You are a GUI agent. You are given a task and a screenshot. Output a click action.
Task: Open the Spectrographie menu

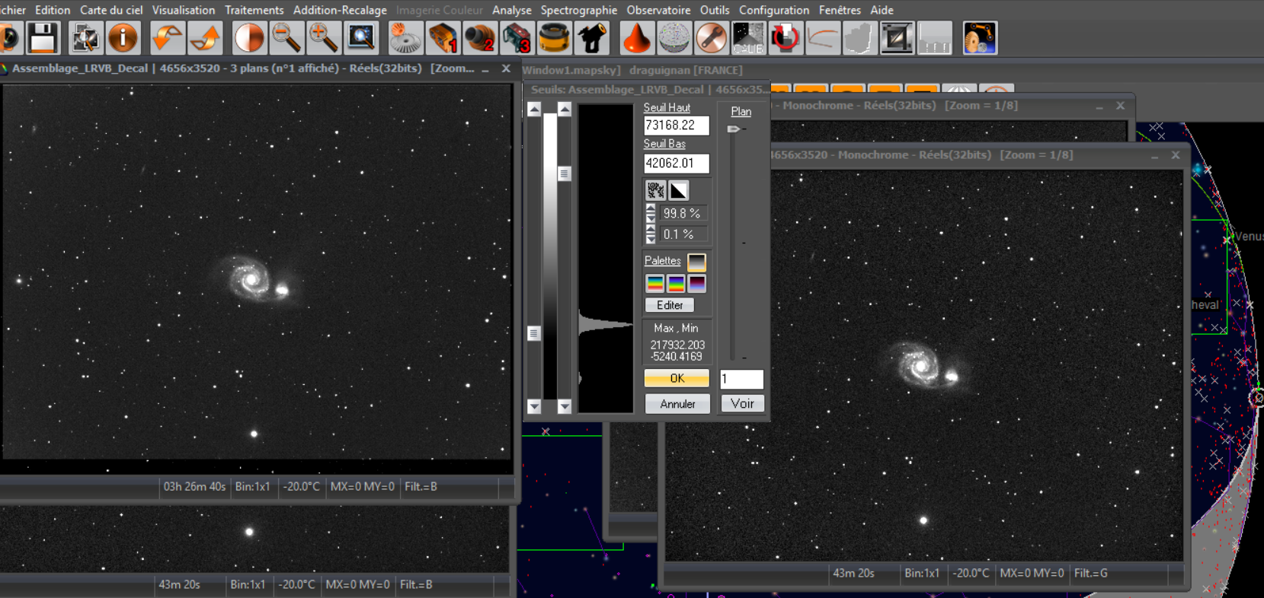click(578, 10)
